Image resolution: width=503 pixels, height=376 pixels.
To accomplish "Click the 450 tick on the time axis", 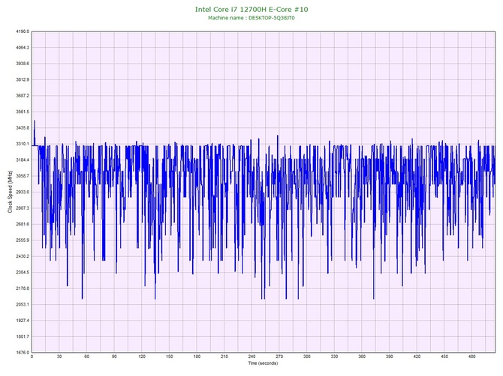I will [x=444, y=357].
